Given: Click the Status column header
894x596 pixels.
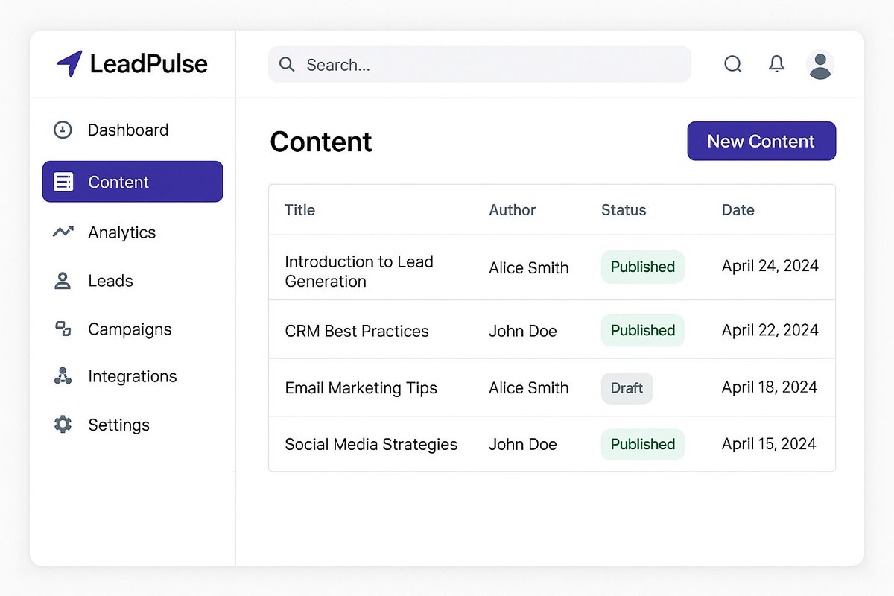Looking at the screenshot, I should point(624,209).
